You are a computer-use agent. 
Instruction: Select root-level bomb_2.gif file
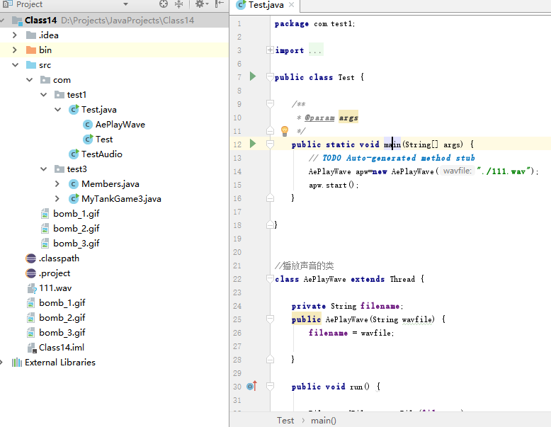[x=62, y=318]
